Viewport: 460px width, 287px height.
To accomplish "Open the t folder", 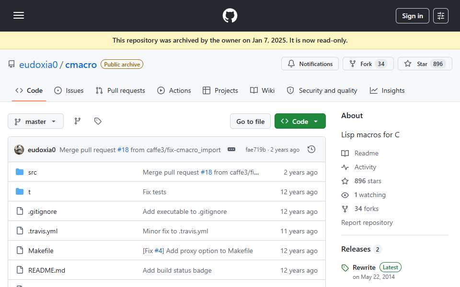I will [x=29, y=192].
